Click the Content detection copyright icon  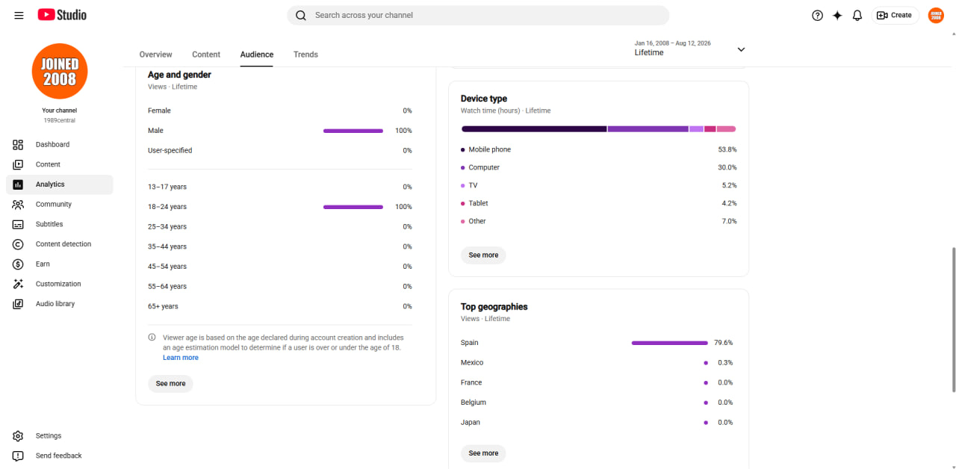(18, 244)
